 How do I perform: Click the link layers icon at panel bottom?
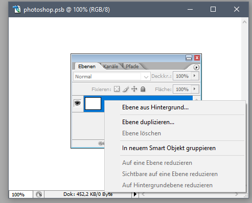pos(101,143)
